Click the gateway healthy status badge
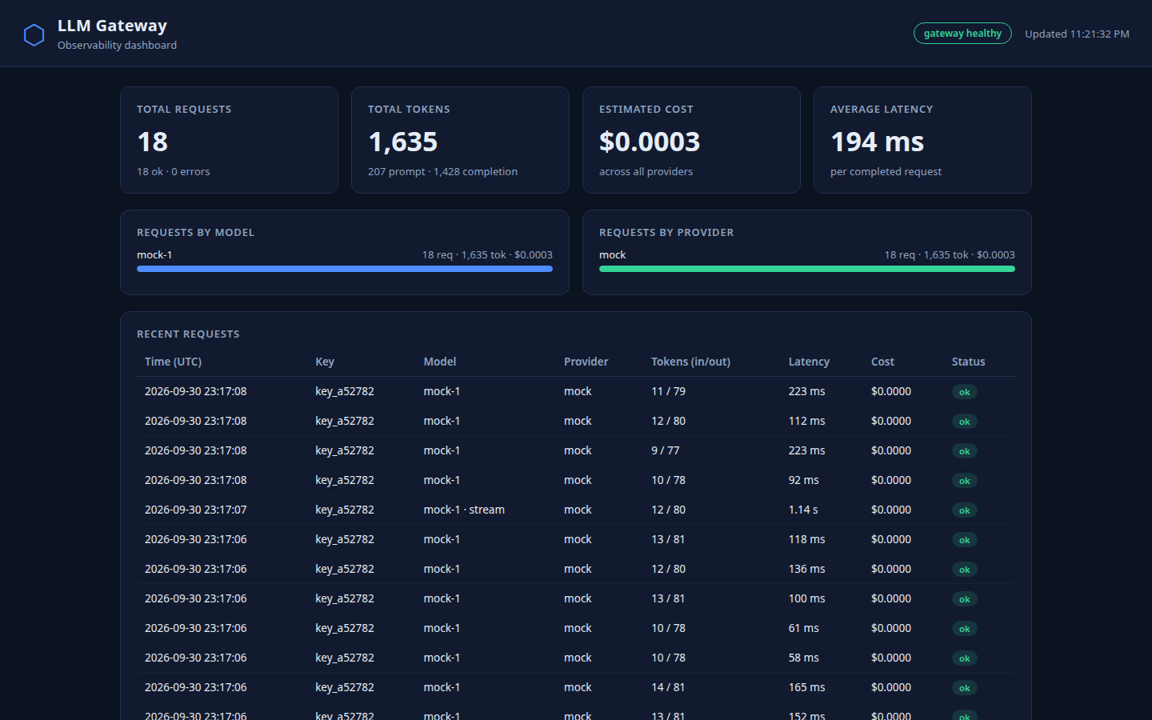The image size is (1152, 720). 962,34
